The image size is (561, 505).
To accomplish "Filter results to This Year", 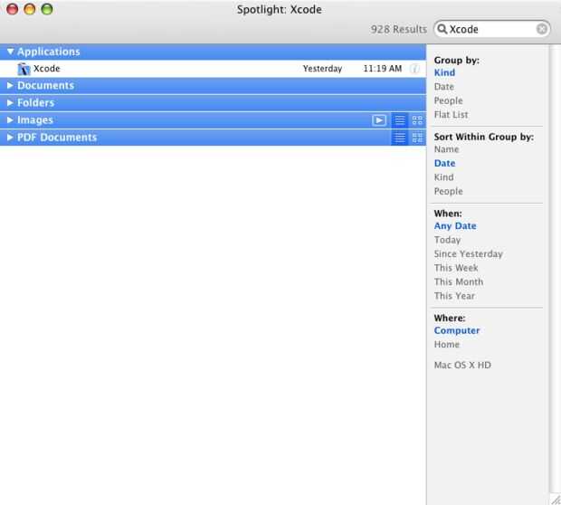I will (454, 296).
